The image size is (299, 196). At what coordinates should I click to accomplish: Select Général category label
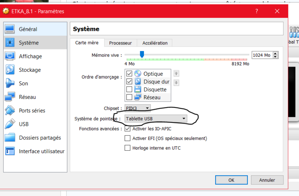coord(28,29)
